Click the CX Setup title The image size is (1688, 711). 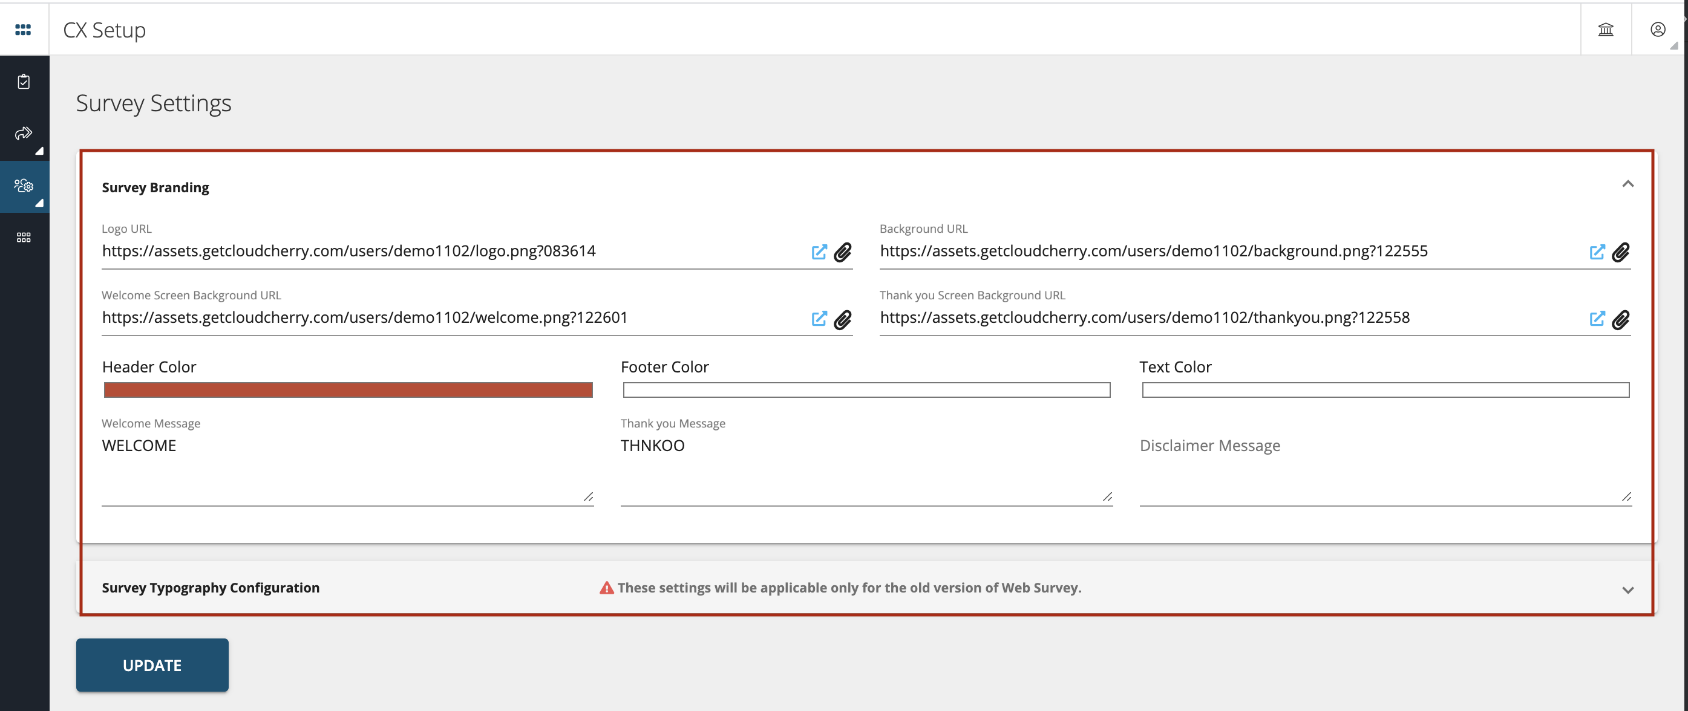(x=104, y=30)
